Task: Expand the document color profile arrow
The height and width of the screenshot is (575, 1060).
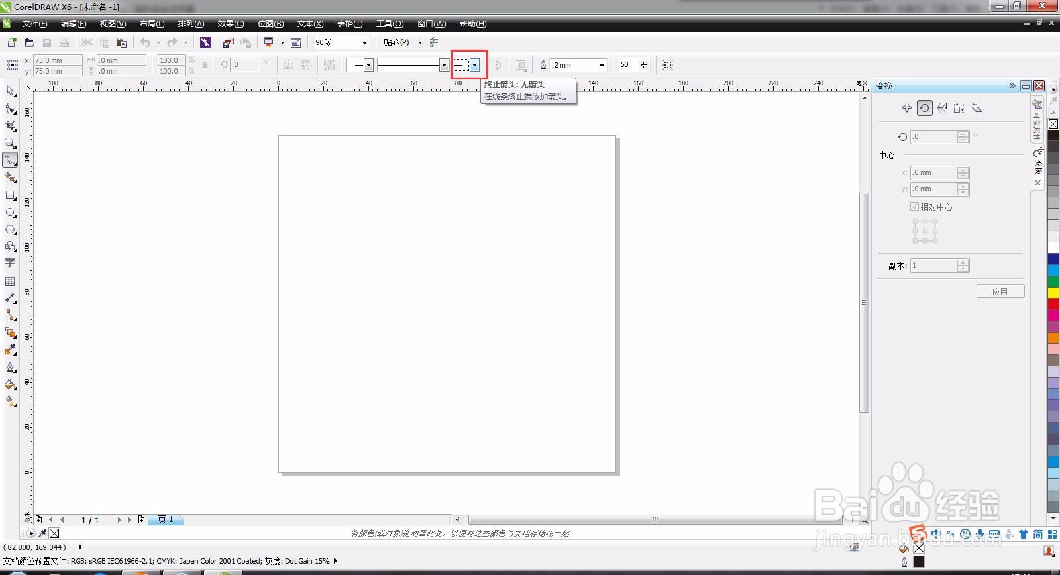Action: 335,561
